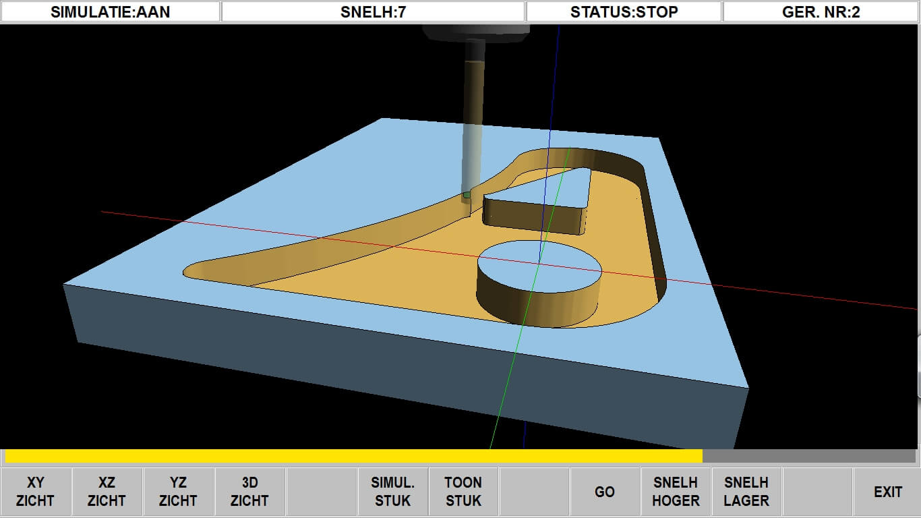
Task: Switch to the XY ZICHT view
Action: click(x=35, y=492)
